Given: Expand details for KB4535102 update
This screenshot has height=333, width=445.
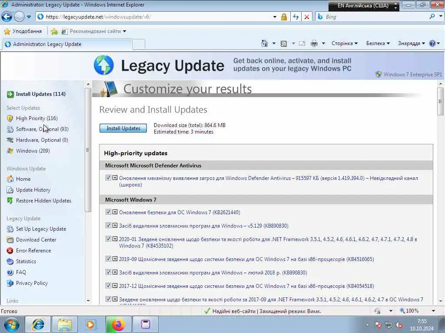Looking at the screenshot, I should coord(115,239).
